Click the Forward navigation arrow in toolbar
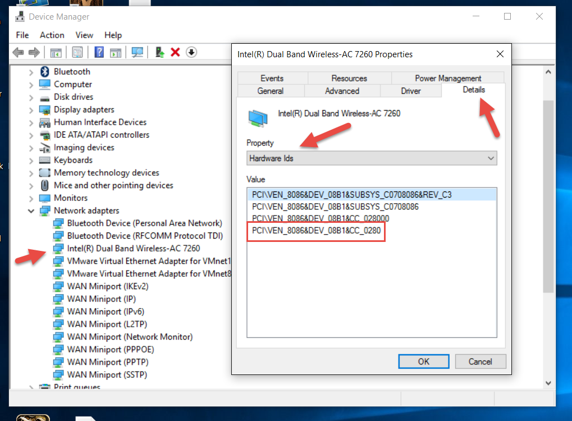 (x=34, y=52)
